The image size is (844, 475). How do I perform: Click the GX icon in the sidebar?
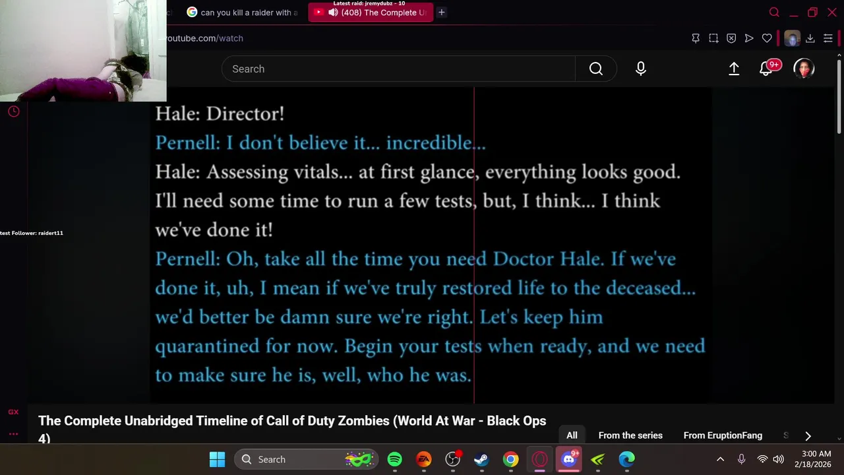tap(13, 412)
